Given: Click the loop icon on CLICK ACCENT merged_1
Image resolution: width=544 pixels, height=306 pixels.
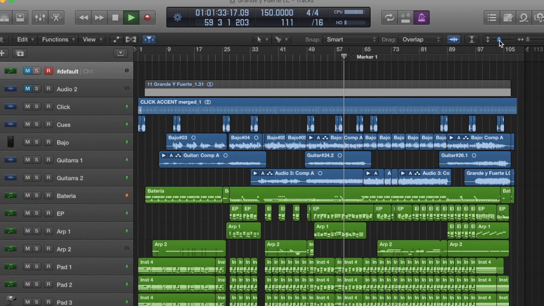Looking at the screenshot, I should pos(207,102).
